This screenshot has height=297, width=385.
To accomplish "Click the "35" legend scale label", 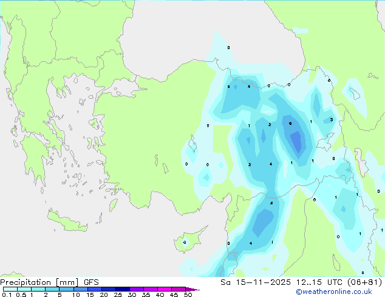I will 146,295.
